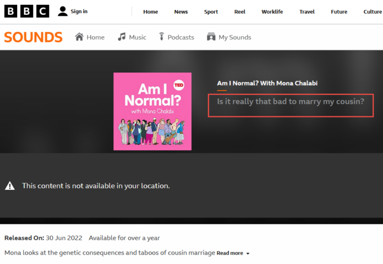Click the Available for over a year text
Image resolution: width=383 pixels, height=264 pixels.
(x=124, y=238)
